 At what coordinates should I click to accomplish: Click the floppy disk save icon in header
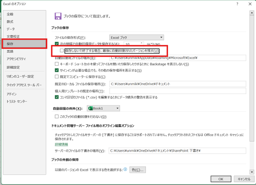(58, 16)
